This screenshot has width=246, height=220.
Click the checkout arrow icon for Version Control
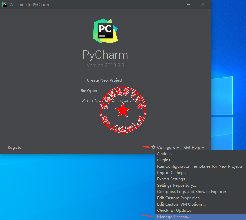83,101
